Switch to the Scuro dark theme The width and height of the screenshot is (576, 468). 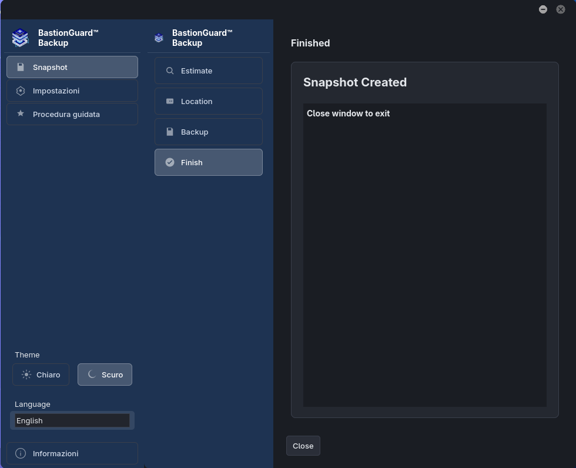(x=105, y=375)
